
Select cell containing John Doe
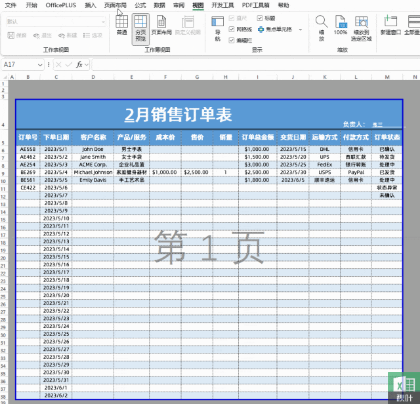tap(93, 149)
